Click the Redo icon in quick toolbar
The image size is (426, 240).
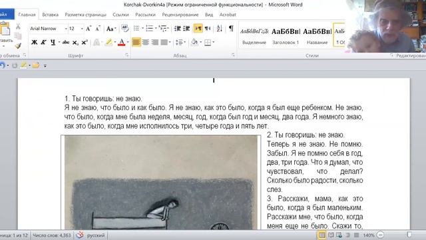15,65
